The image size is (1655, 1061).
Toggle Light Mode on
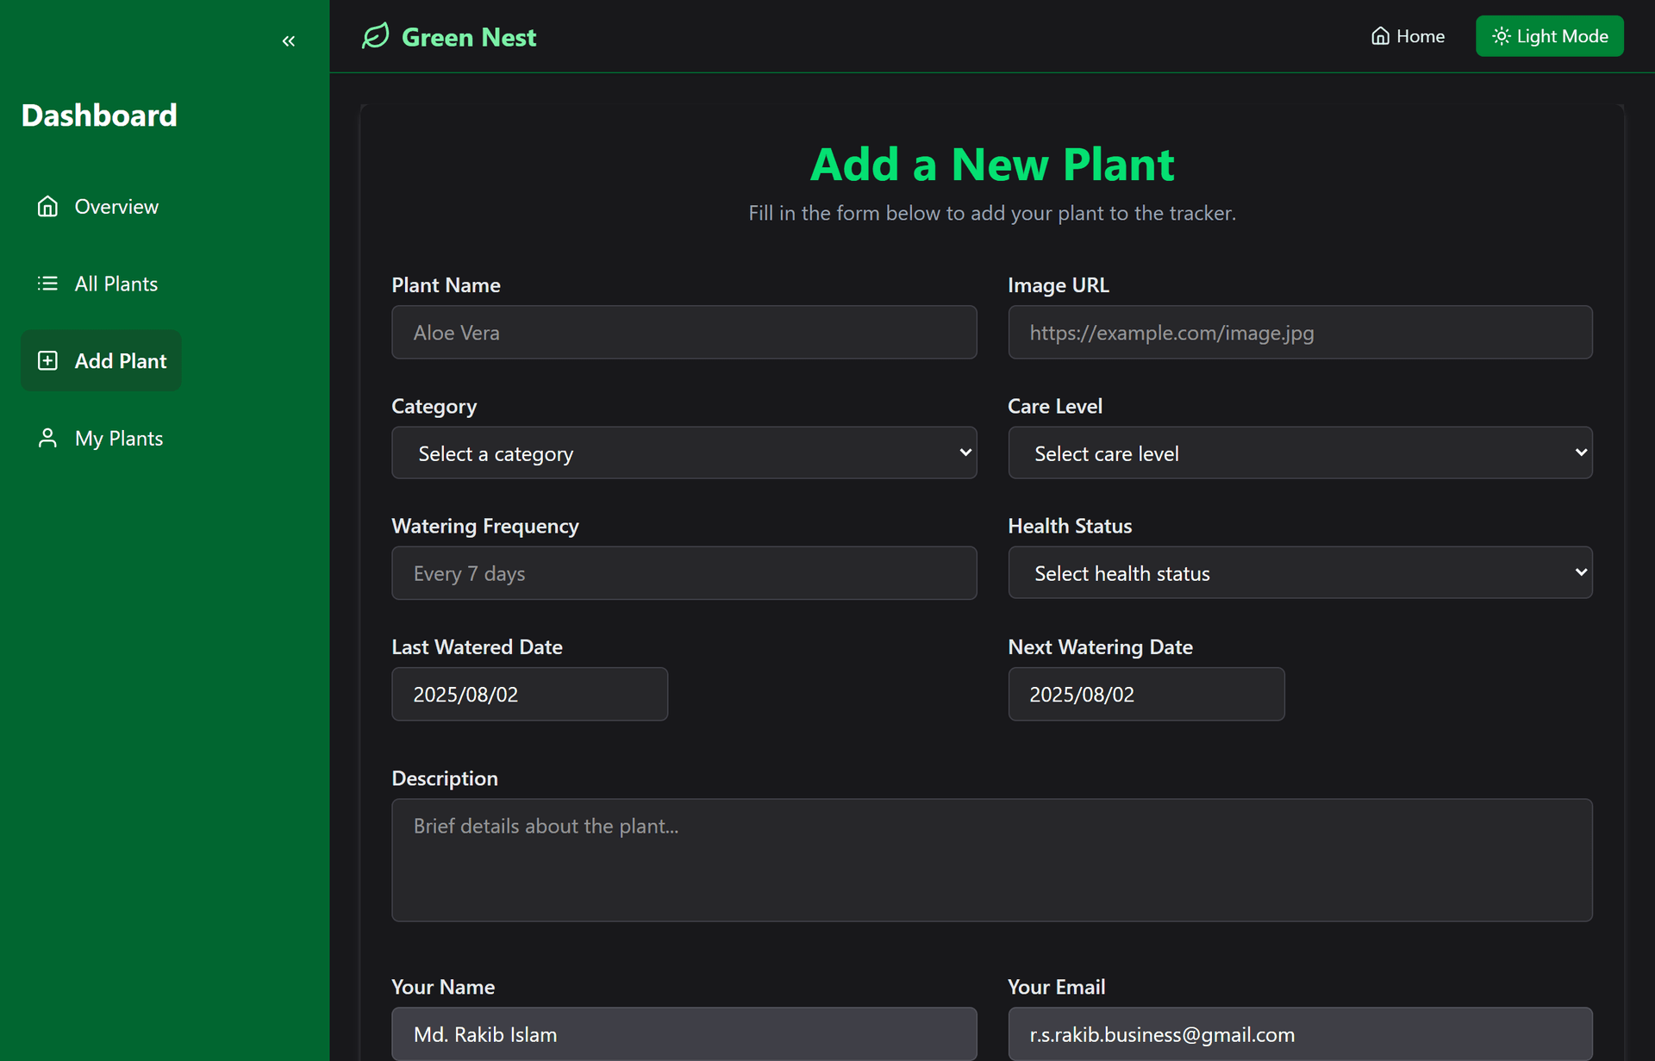tap(1549, 35)
